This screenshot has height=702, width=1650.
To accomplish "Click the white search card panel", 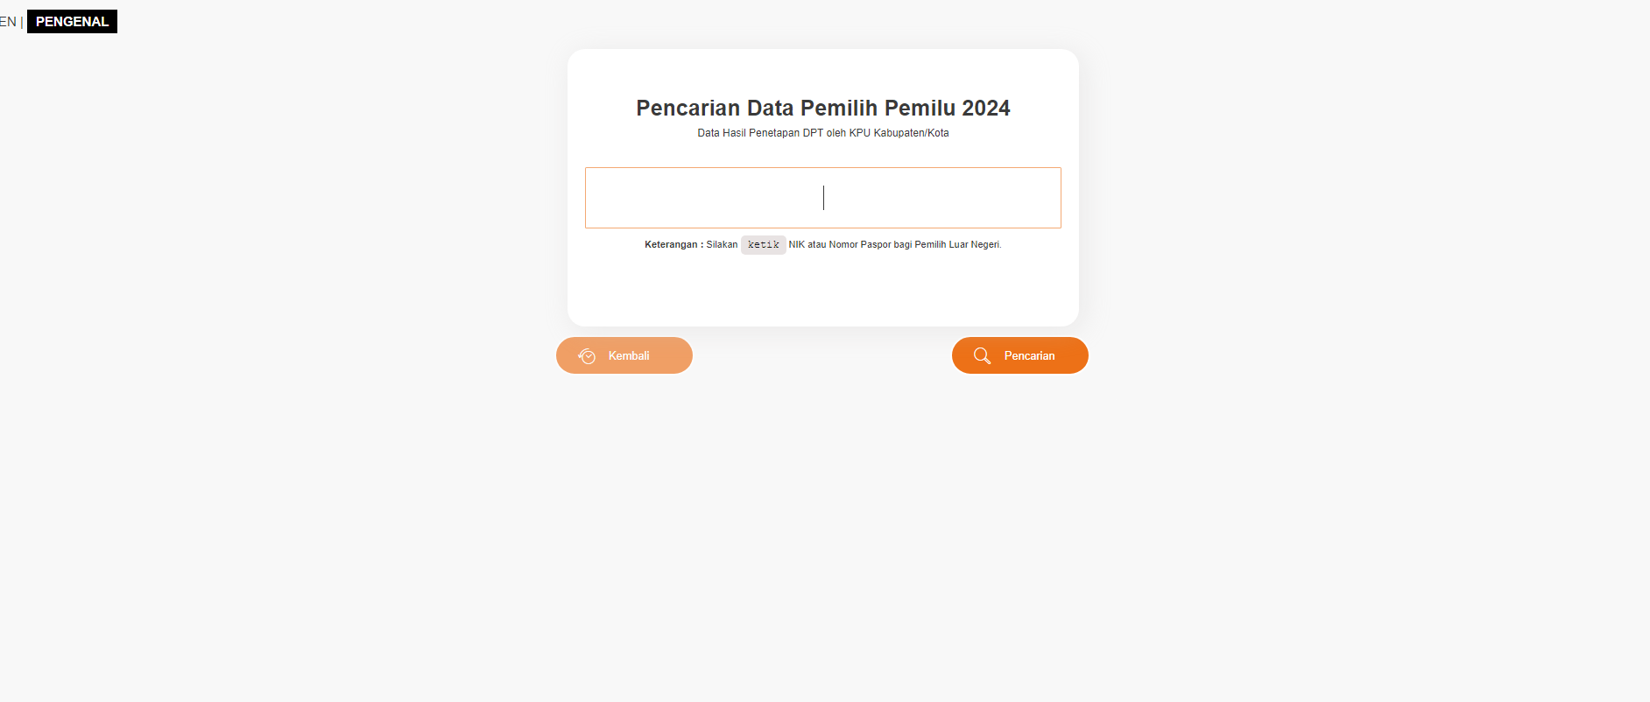I will point(823,289).
